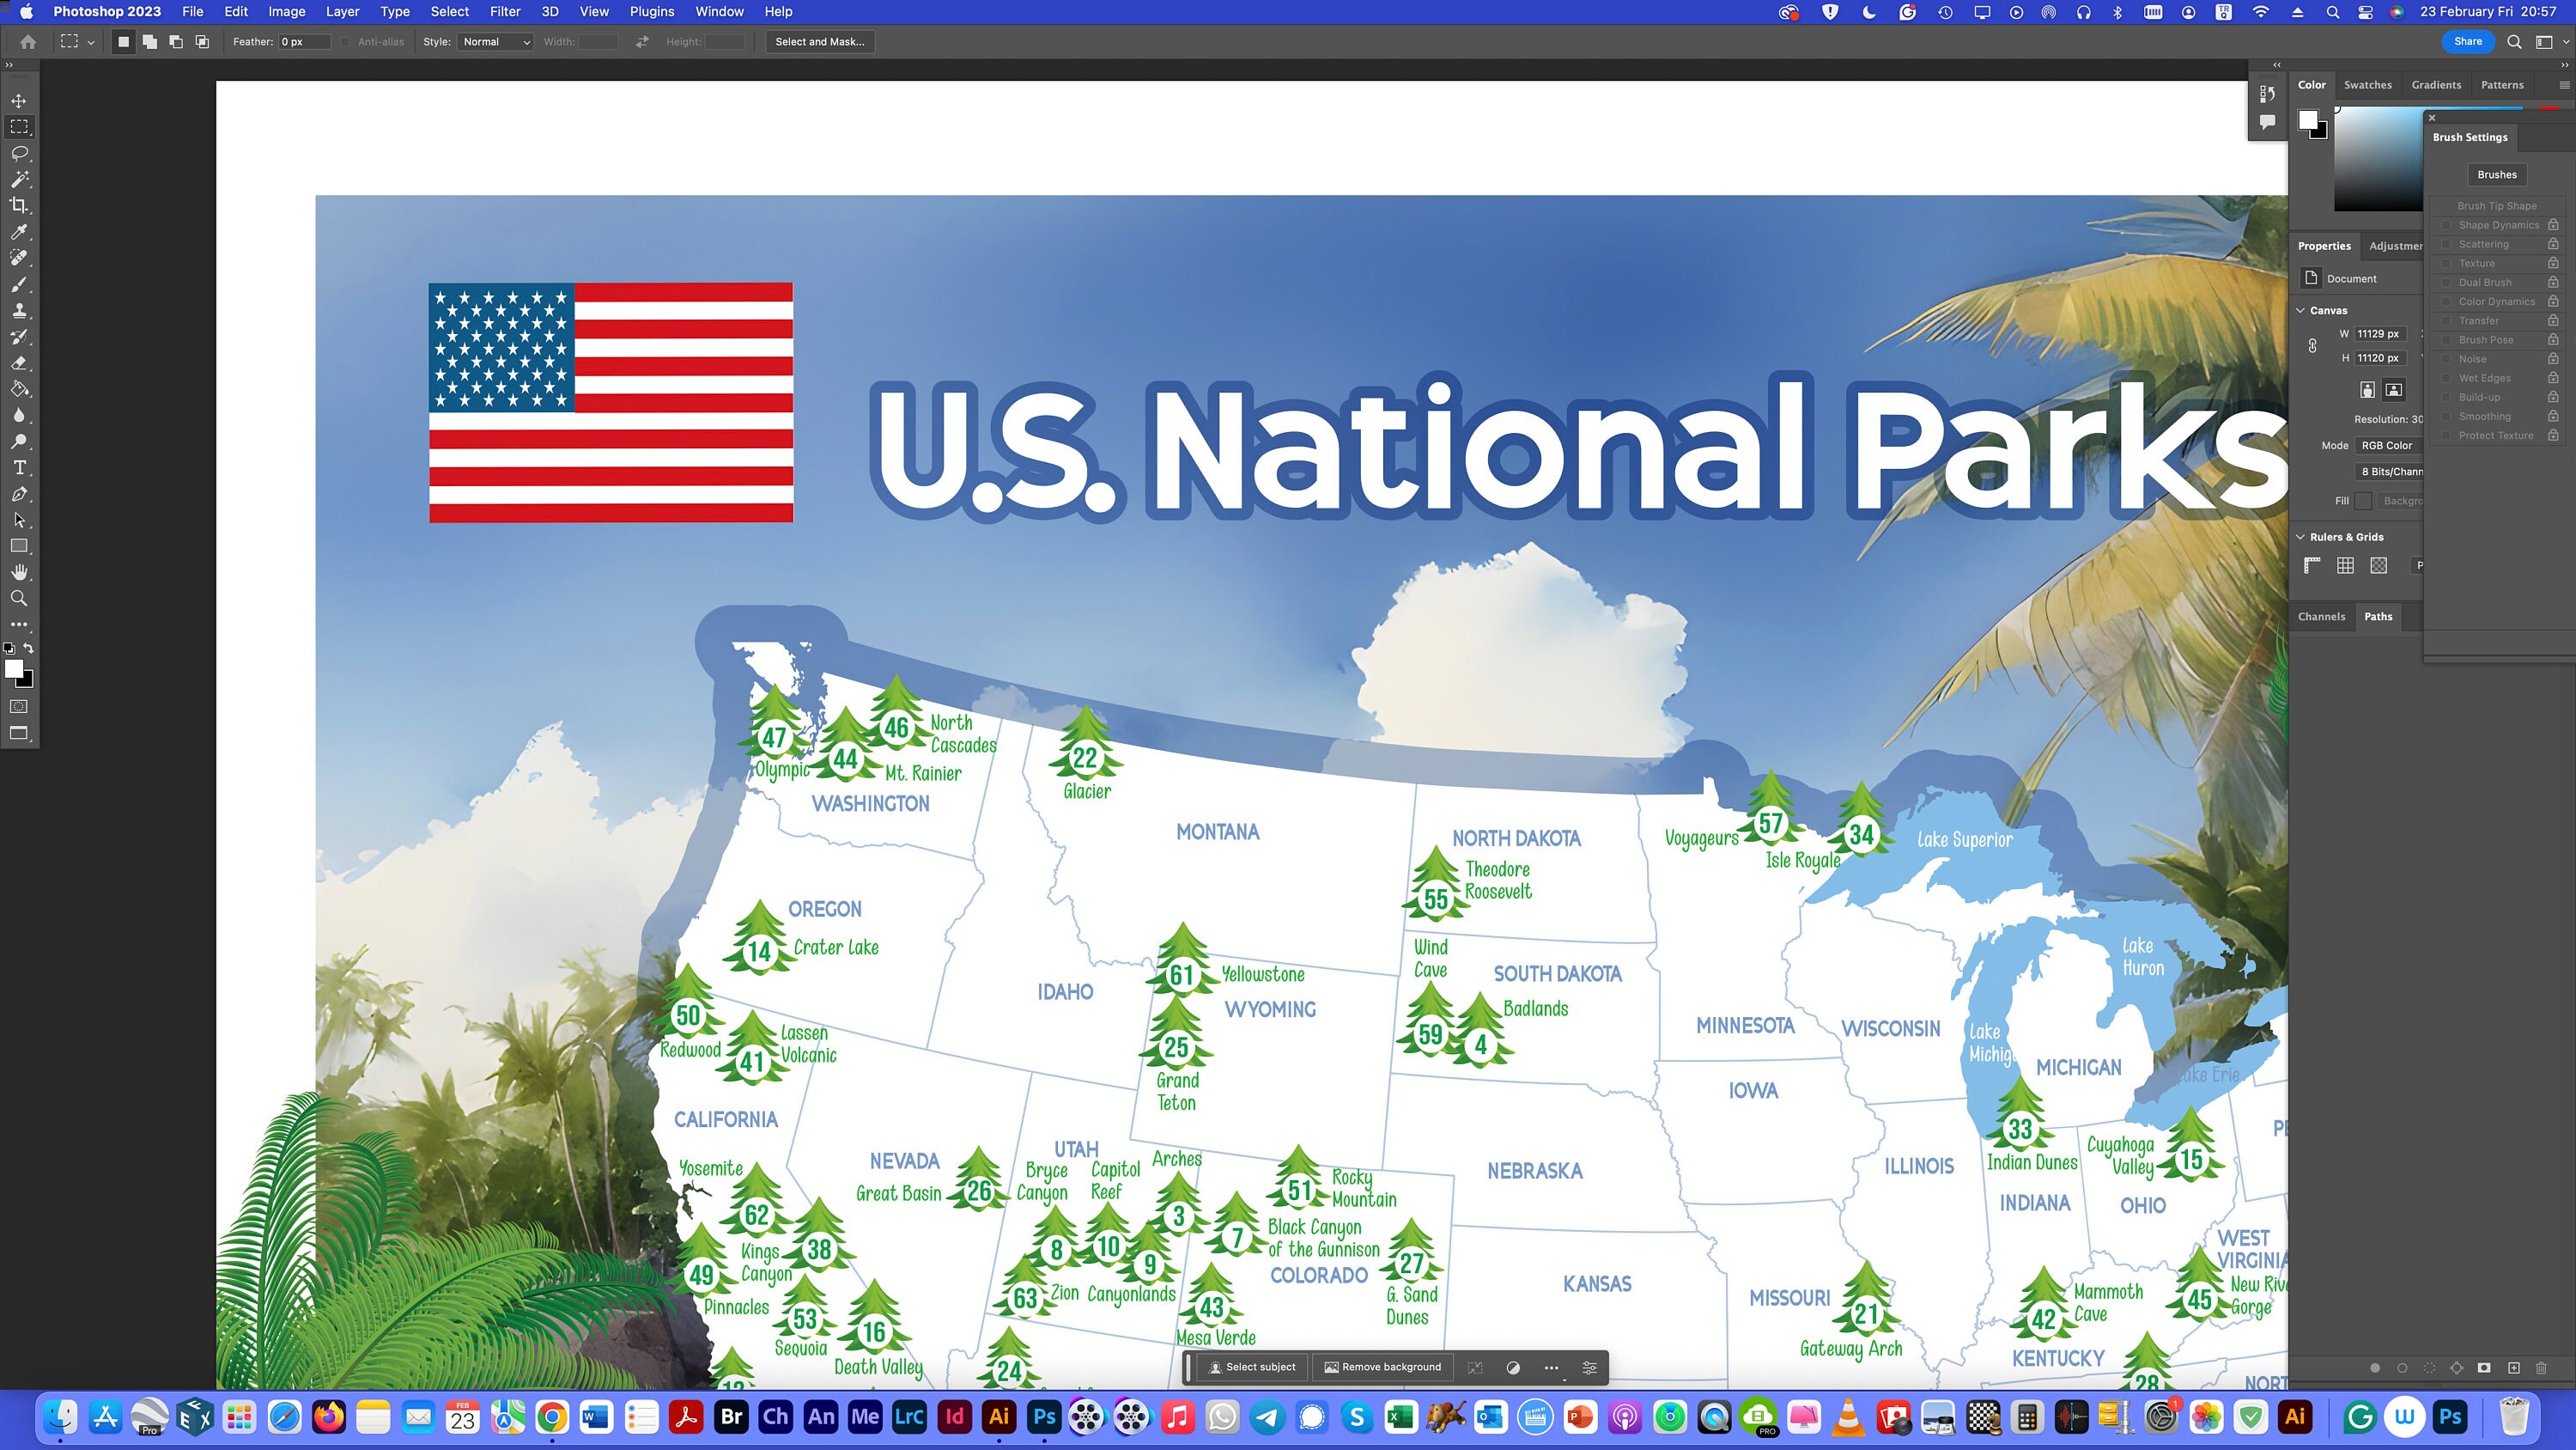2576x1450 pixels.
Task: Select the Lasso tool
Action: point(18,153)
